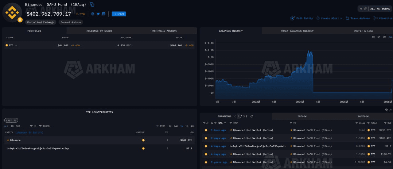The width and height of the screenshot is (393, 169).
Task: Copy the SAFU Fund address
Action: (x=92, y=5)
